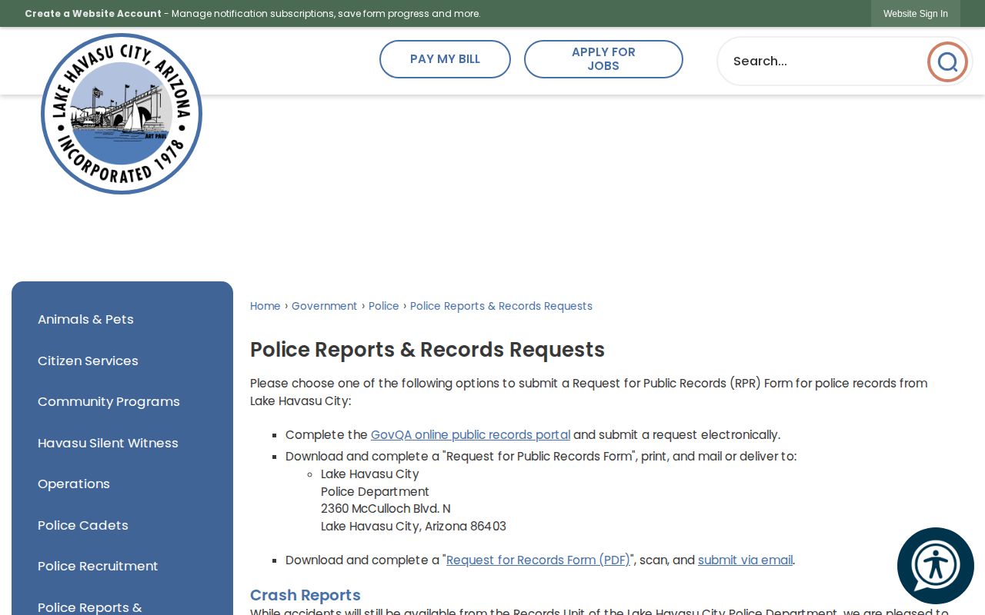Download the Request for Records Form (PDF)
The width and height of the screenshot is (985, 615).
(x=538, y=560)
